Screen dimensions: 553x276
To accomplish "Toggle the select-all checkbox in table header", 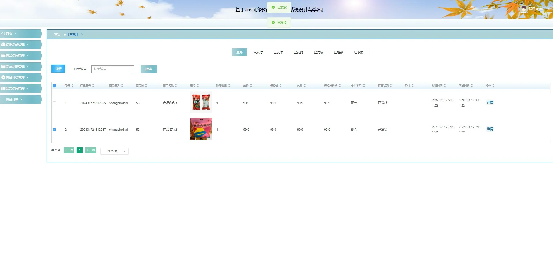I will tap(54, 86).
